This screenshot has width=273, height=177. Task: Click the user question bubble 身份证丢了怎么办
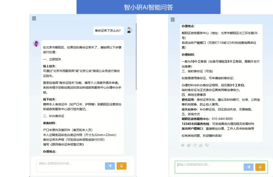108,31
